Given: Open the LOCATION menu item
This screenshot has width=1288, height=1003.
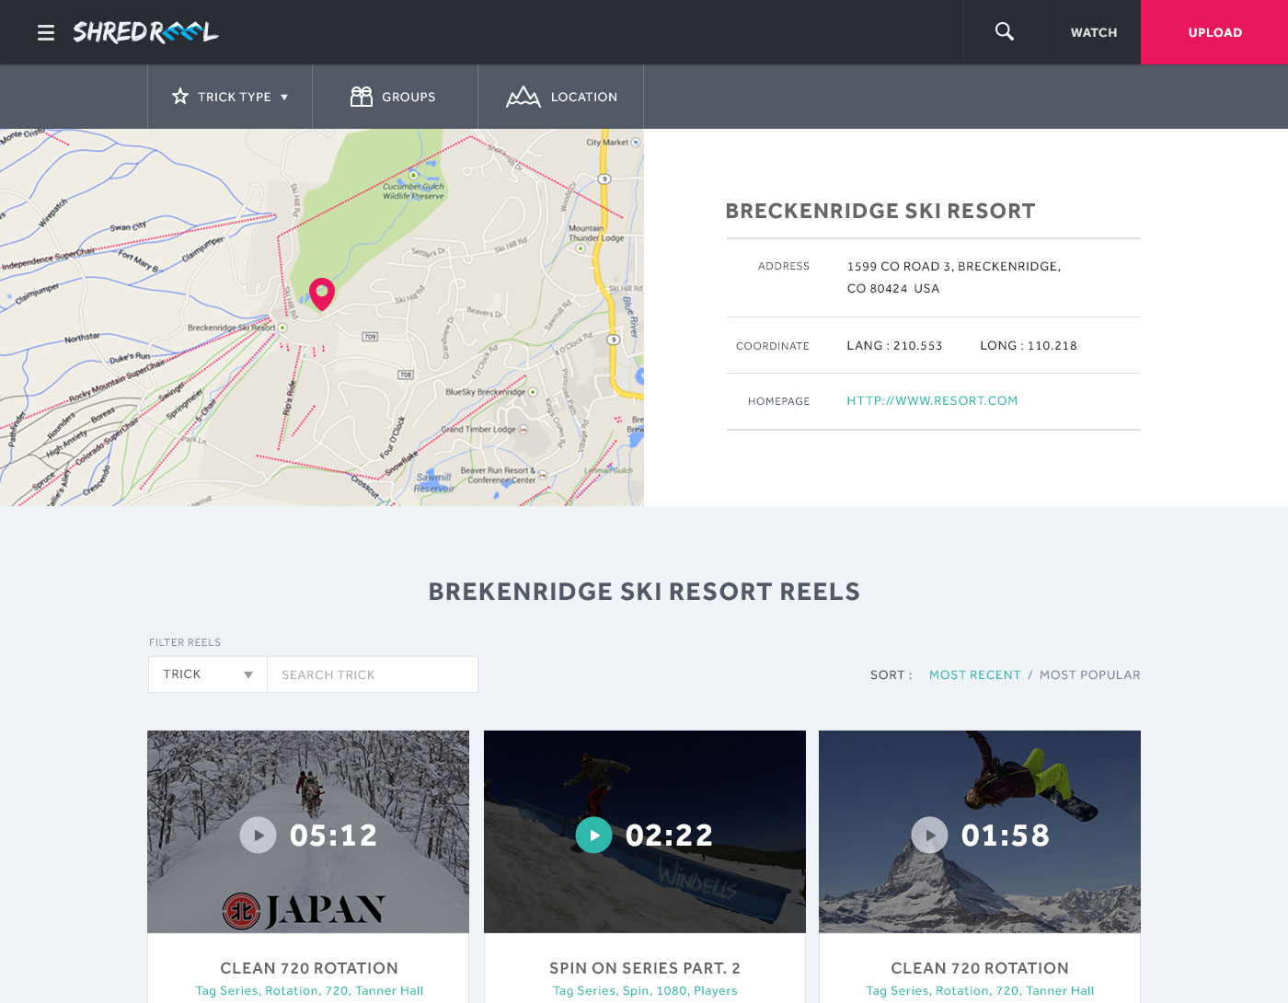Looking at the screenshot, I should pos(584,97).
